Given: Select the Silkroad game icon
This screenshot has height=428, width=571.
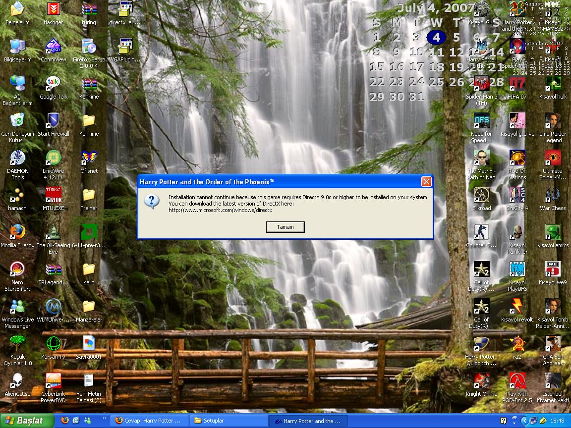Looking at the screenshot, I should 481,199.
